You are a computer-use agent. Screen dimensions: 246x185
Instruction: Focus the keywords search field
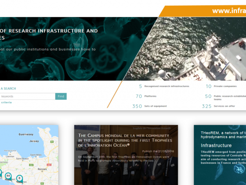point(27,96)
